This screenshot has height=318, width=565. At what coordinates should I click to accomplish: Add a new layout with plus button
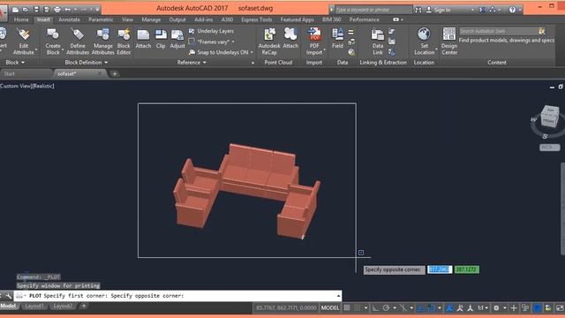coord(83,307)
